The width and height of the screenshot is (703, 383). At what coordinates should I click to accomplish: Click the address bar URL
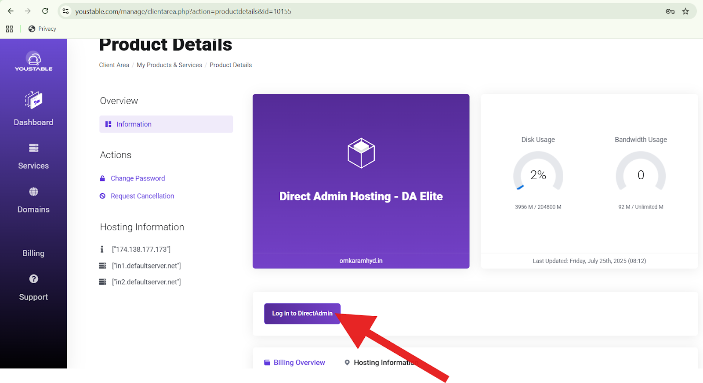[x=183, y=11]
